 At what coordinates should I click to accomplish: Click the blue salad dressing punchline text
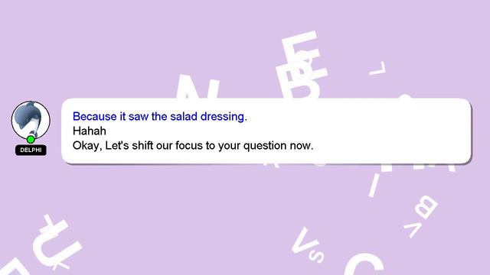point(160,116)
